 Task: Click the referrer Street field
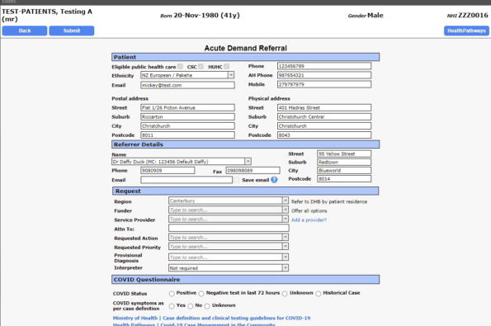[344, 154]
